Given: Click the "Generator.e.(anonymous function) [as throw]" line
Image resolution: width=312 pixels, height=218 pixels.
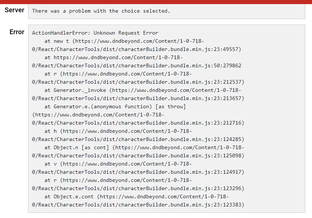Looking at the screenshot, I should (x=115, y=106).
